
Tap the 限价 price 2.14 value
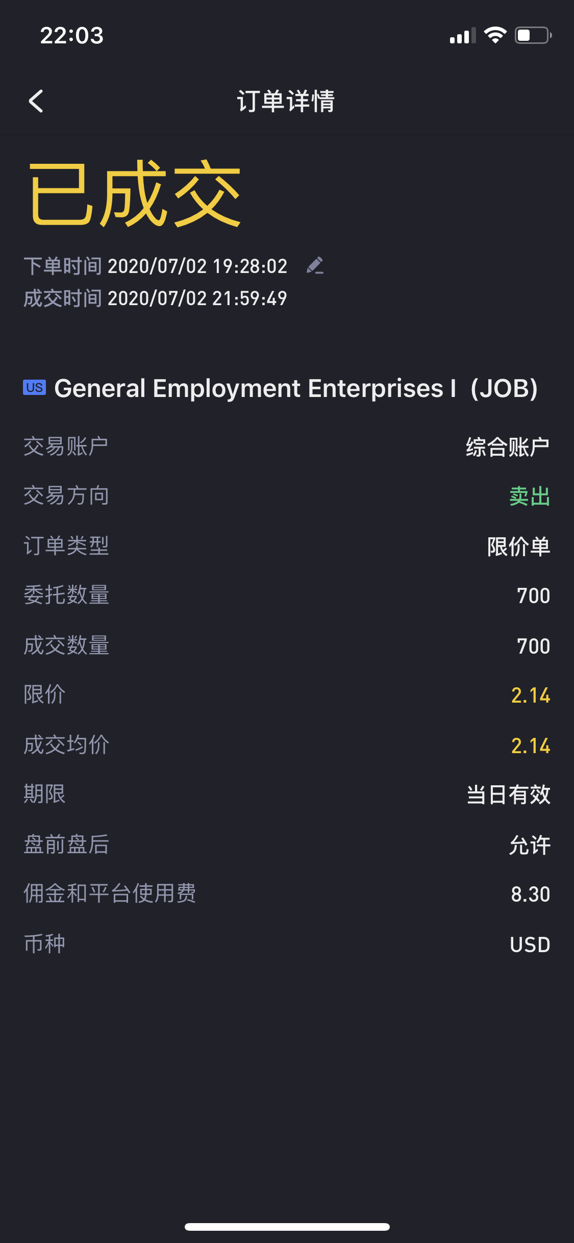[531, 695]
